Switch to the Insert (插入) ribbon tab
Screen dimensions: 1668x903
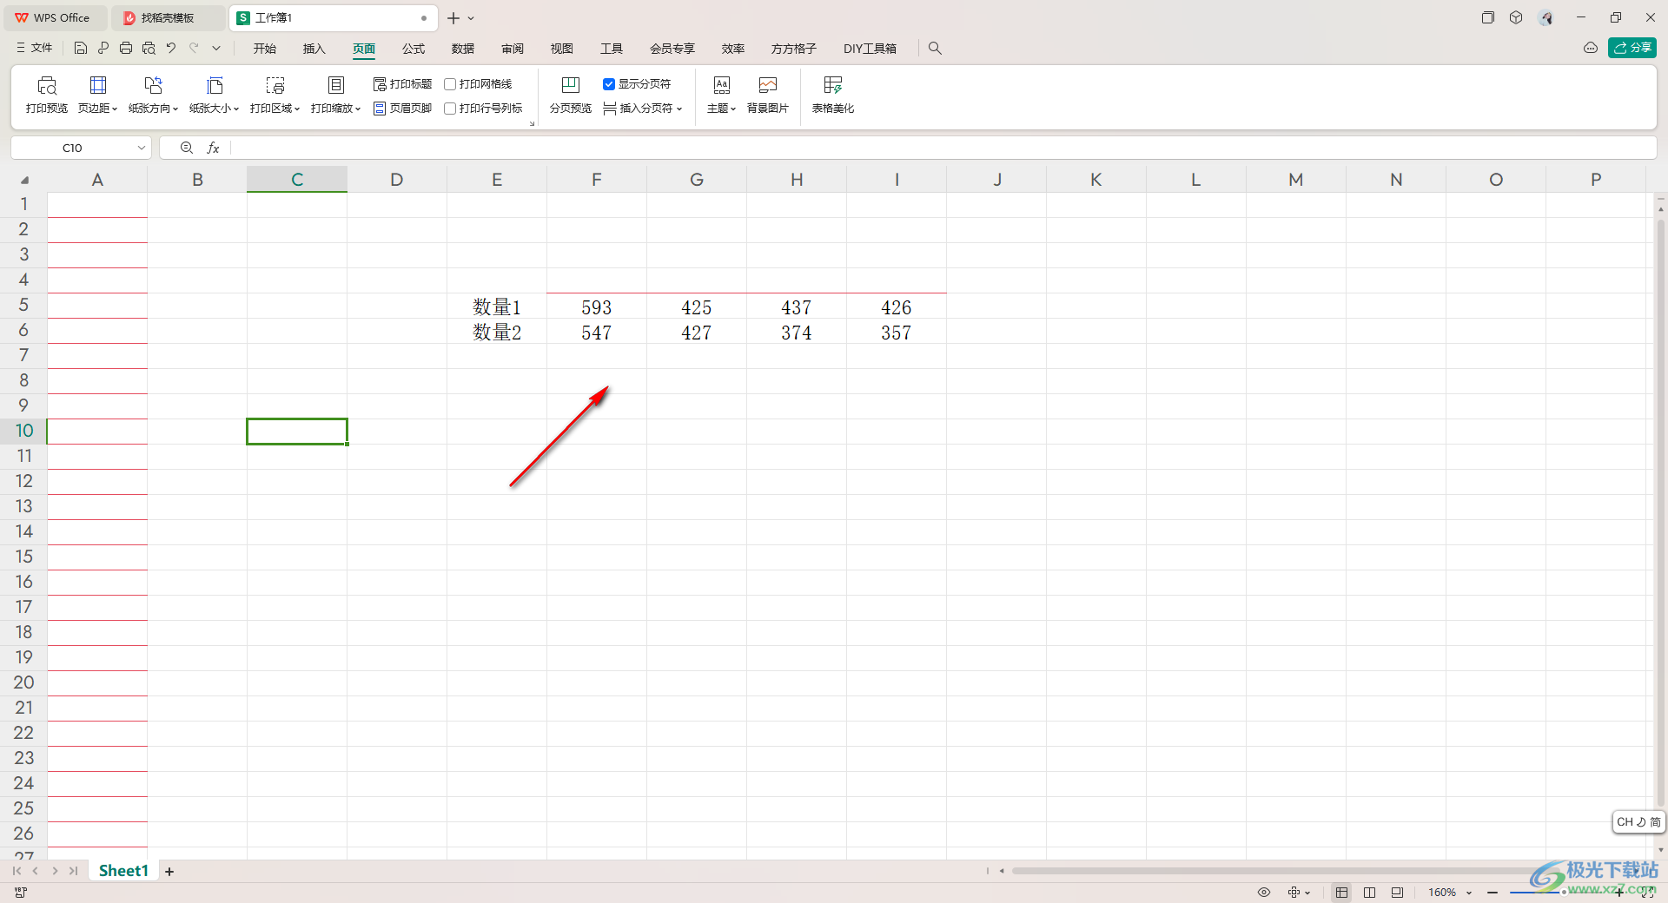(x=314, y=49)
